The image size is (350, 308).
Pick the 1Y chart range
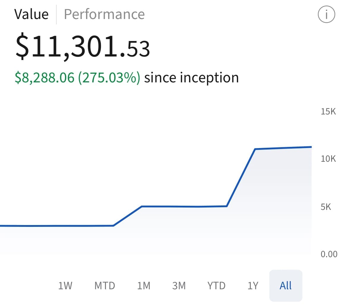pyautogui.click(x=253, y=286)
